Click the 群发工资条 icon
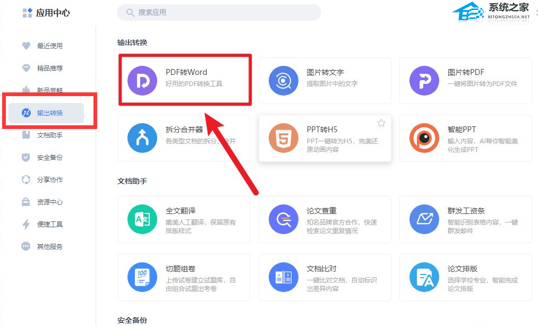The image size is (538, 326). tap(424, 219)
